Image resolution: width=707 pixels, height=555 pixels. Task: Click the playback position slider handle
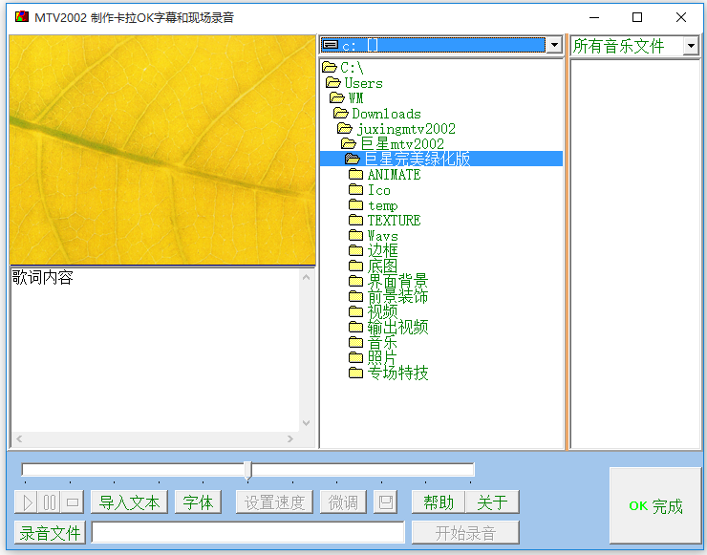[x=248, y=470]
